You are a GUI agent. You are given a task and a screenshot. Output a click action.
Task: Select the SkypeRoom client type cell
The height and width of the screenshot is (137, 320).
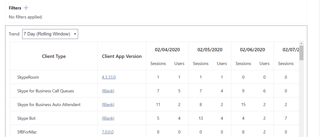pyautogui.click(x=28, y=77)
